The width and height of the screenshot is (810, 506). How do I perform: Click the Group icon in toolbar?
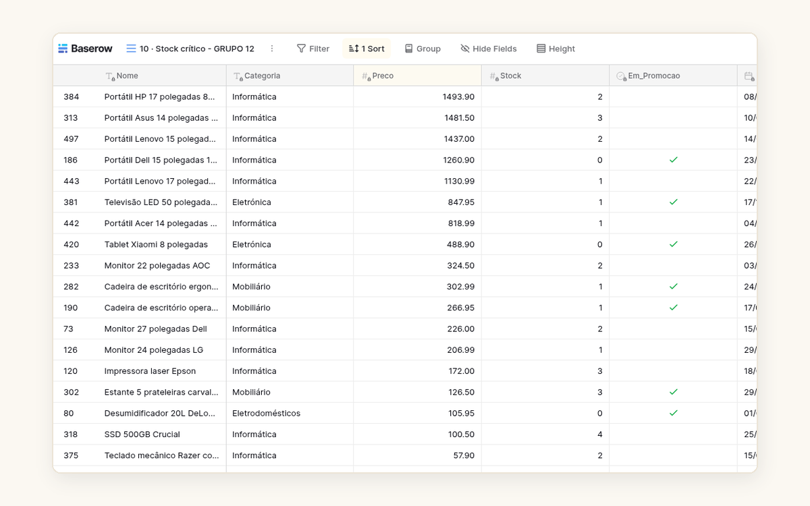(408, 49)
